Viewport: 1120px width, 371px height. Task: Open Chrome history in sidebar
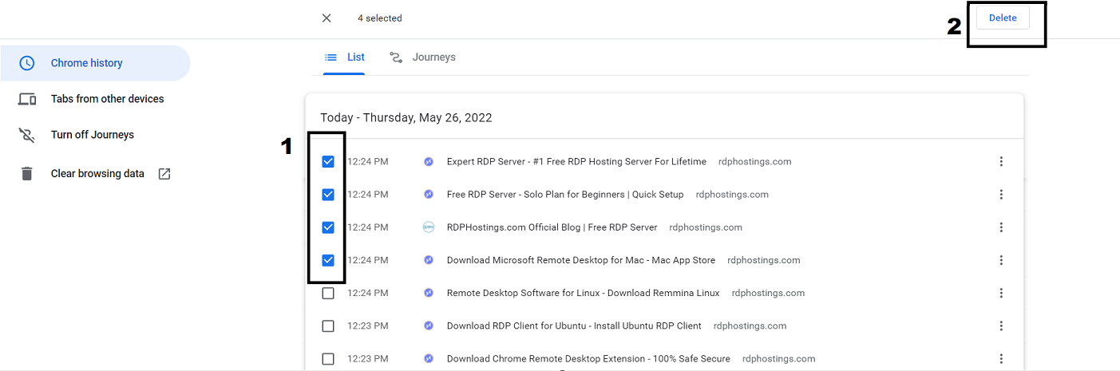pyautogui.click(x=86, y=63)
